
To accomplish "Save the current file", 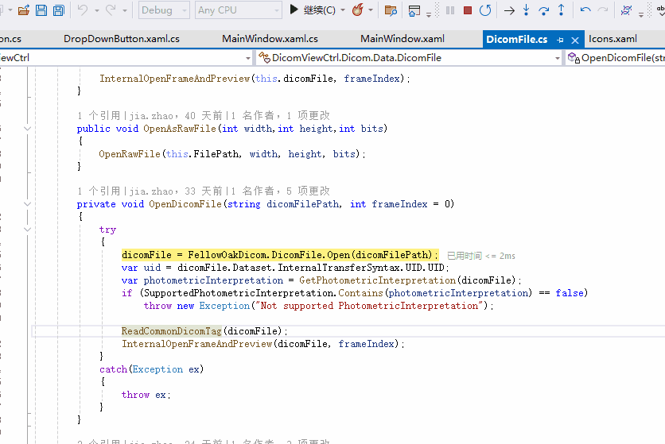I will 41,10.
